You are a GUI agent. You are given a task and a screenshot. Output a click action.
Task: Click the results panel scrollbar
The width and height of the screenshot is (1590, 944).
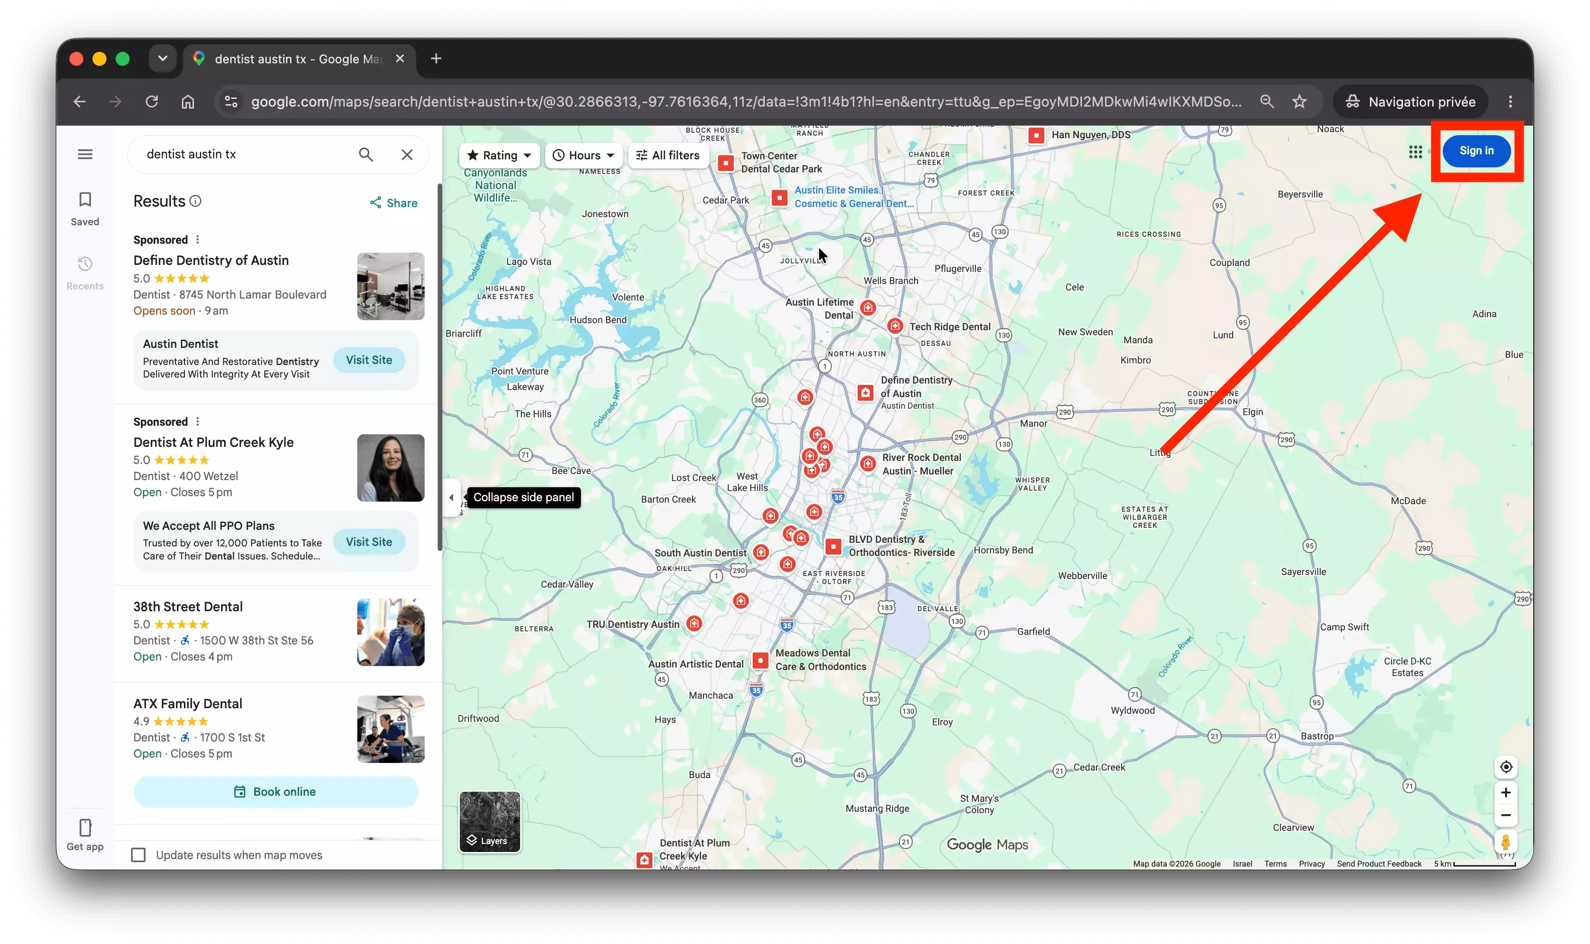click(x=439, y=367)
